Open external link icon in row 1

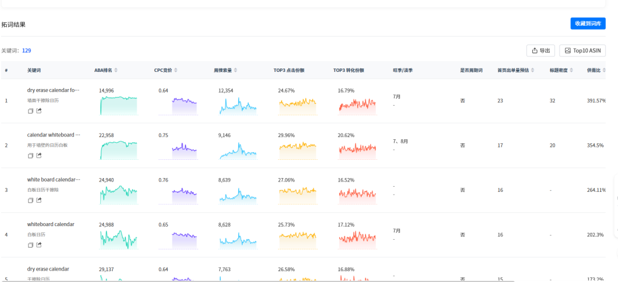[39, 111]
